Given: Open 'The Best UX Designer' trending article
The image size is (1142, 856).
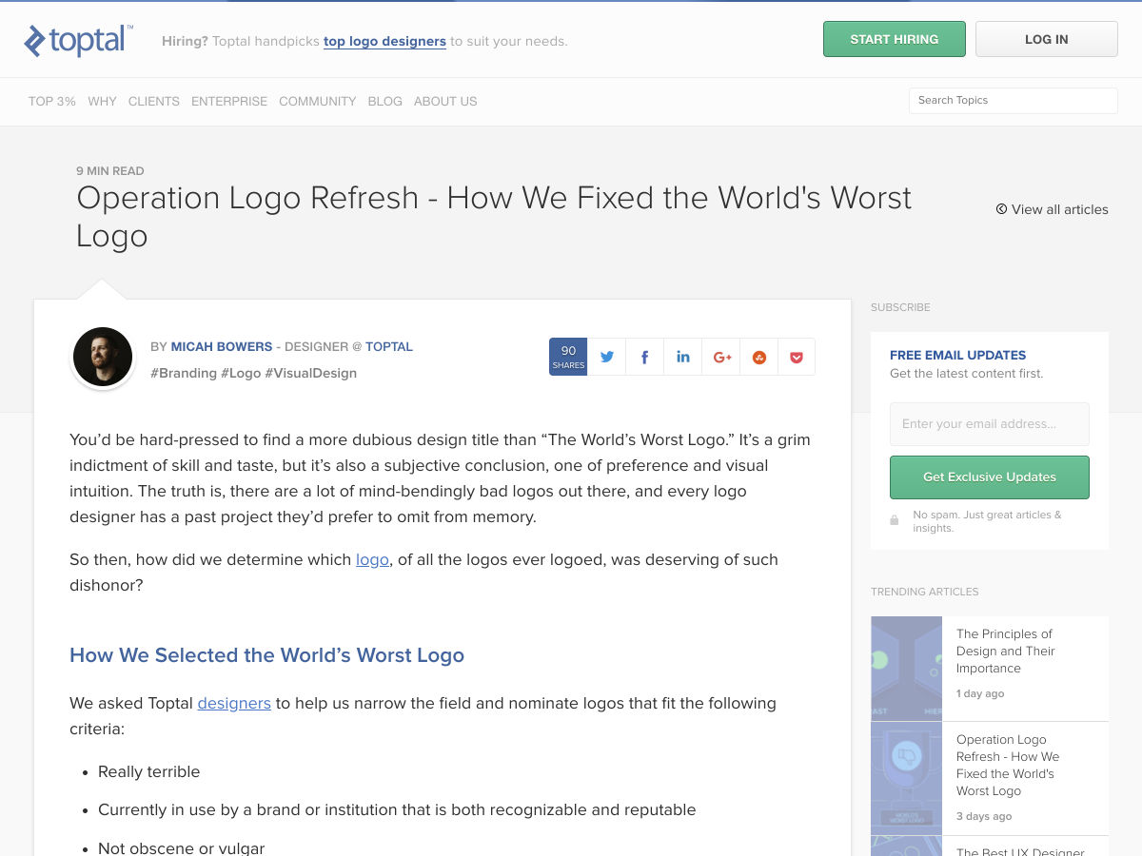Looking at the screenshot, I should coord(1020,850).
